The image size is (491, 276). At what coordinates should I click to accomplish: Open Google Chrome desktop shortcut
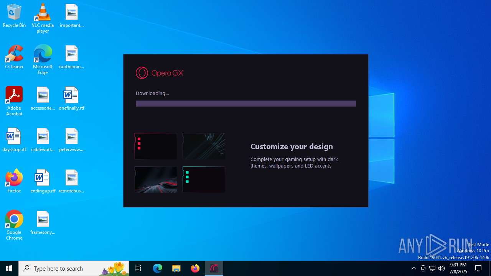14,225
